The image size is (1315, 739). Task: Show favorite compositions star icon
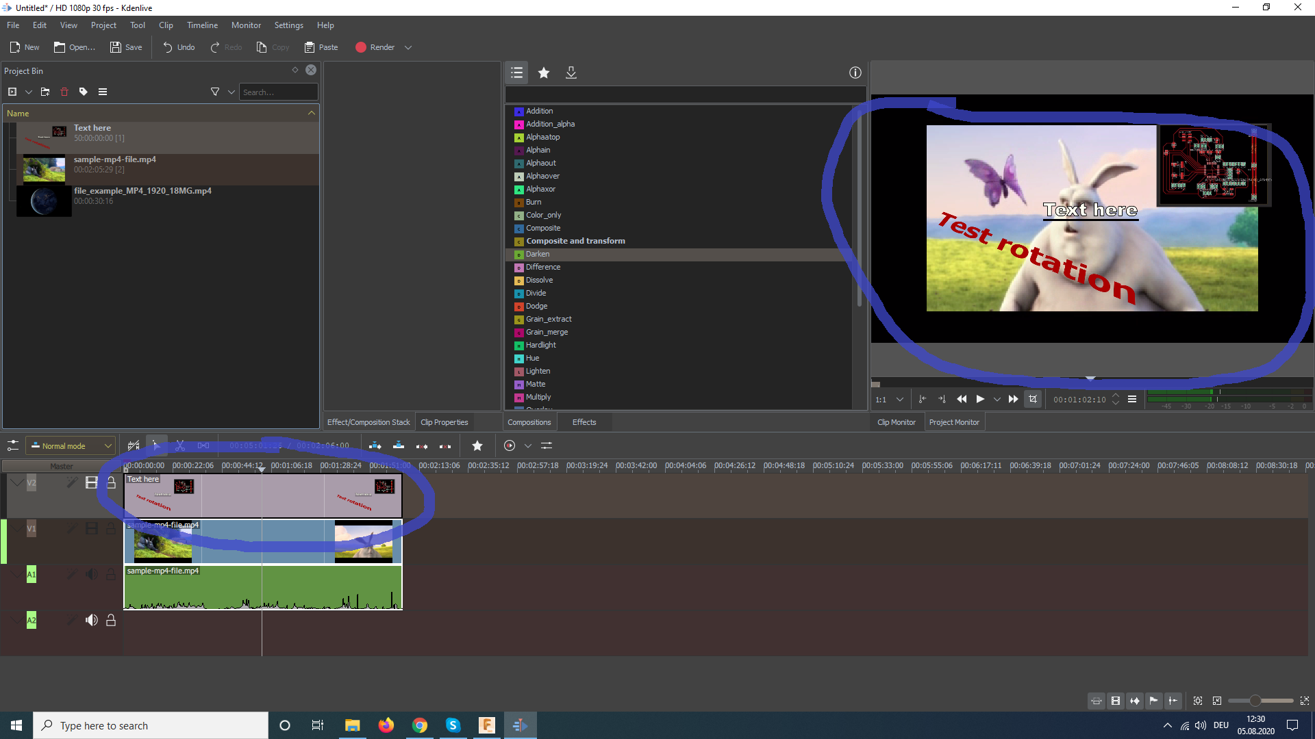point(544,73)
